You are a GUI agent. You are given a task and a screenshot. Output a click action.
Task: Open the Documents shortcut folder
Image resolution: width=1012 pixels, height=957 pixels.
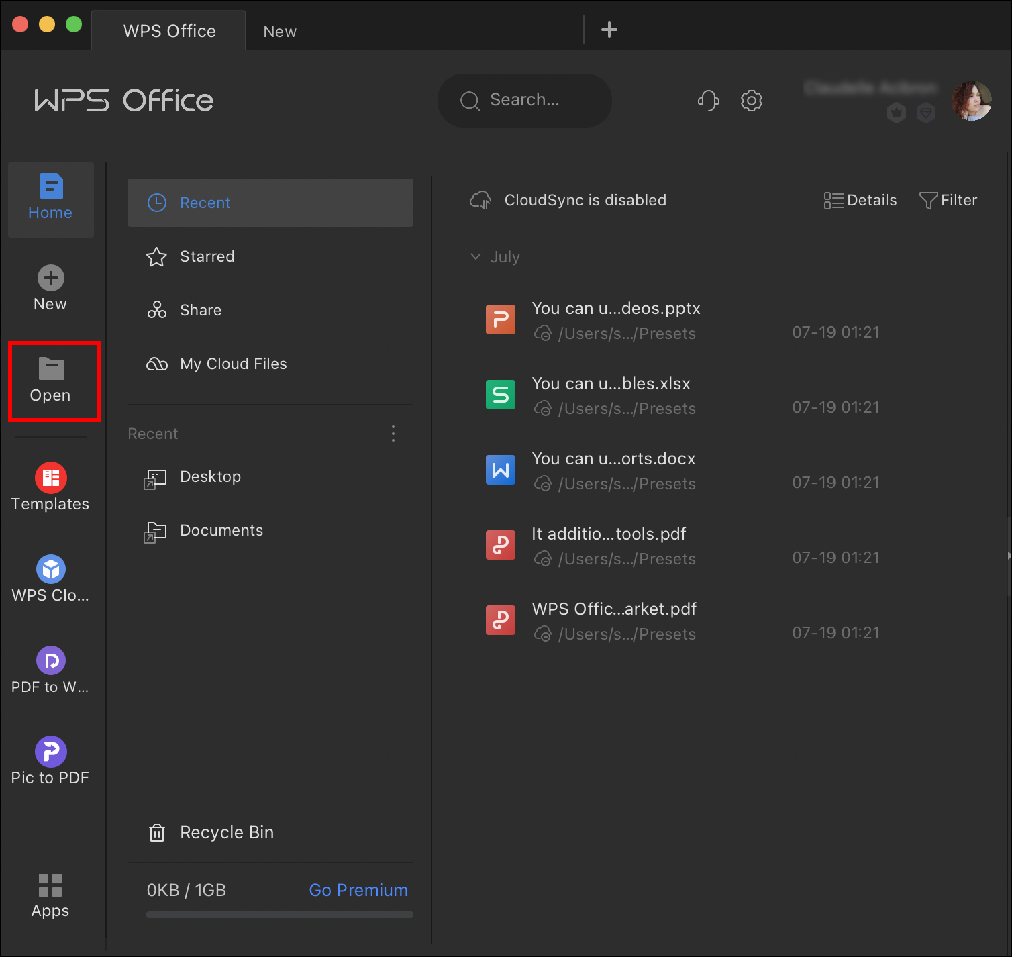[270, 530]
